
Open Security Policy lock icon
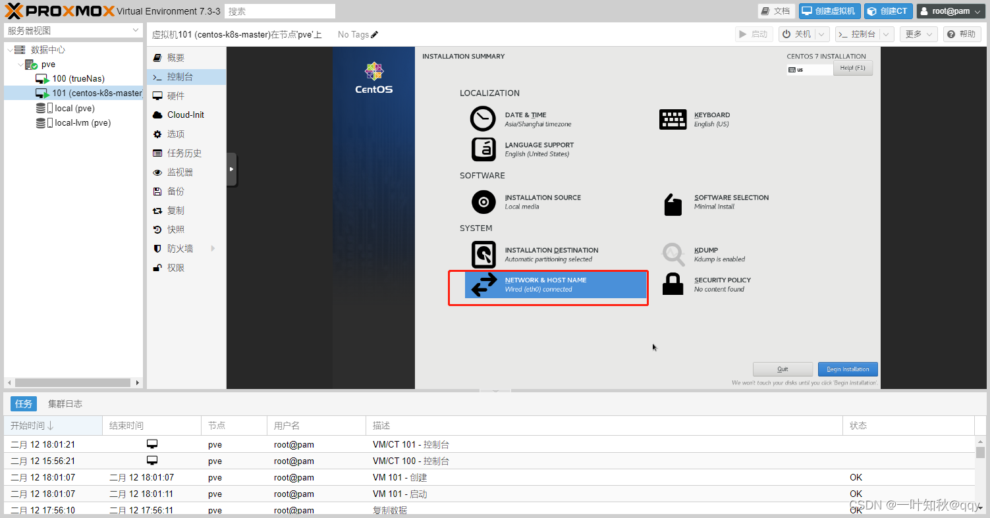pos(673,284)
